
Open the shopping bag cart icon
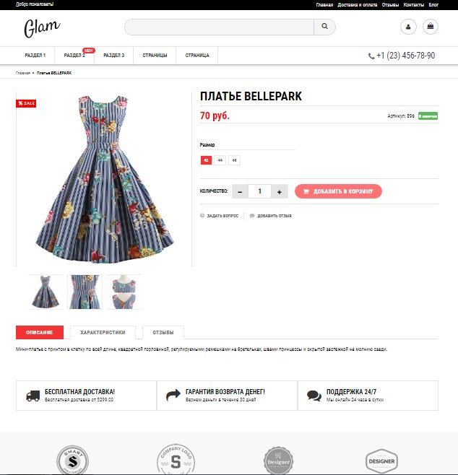coord(430,27)
